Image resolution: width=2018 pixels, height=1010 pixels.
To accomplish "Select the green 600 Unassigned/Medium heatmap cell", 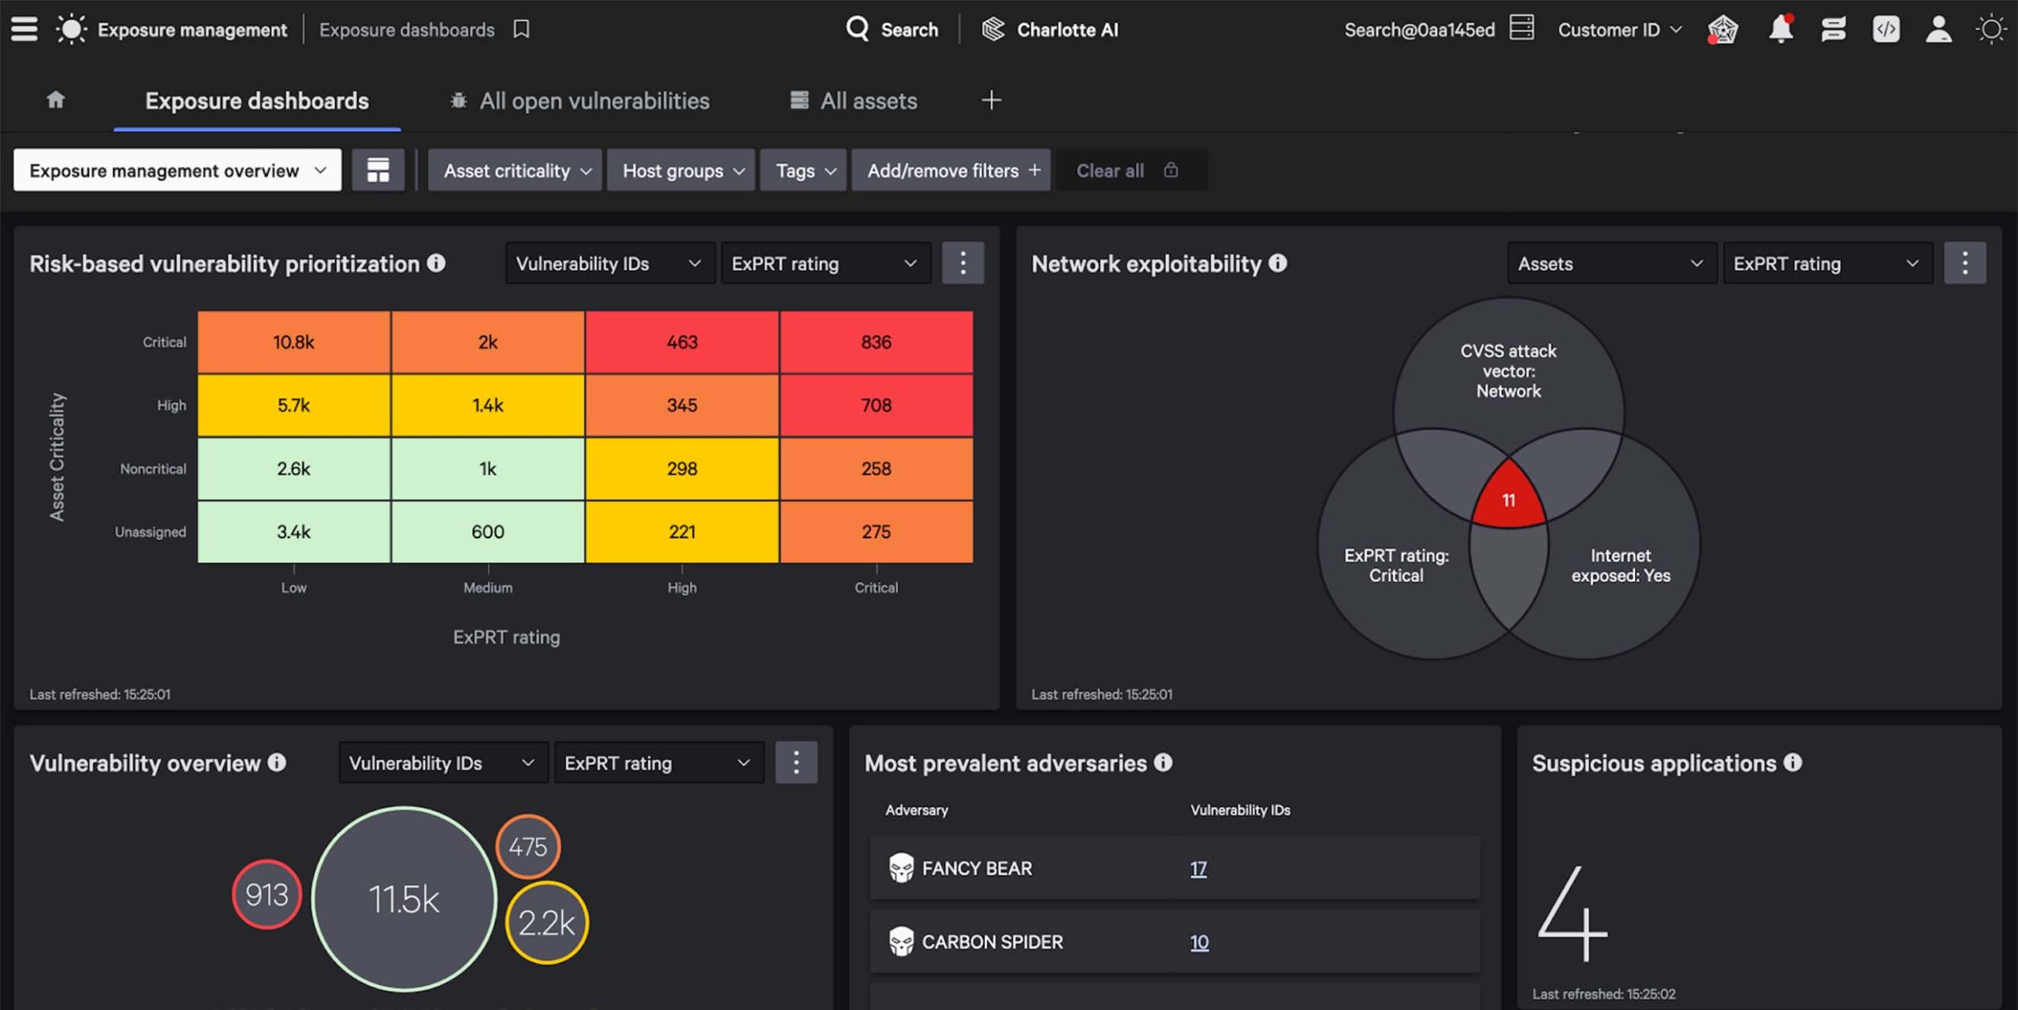I will point(487,532).
